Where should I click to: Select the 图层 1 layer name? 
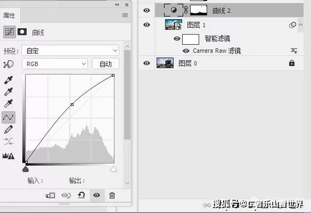click(x=196, y=25)
